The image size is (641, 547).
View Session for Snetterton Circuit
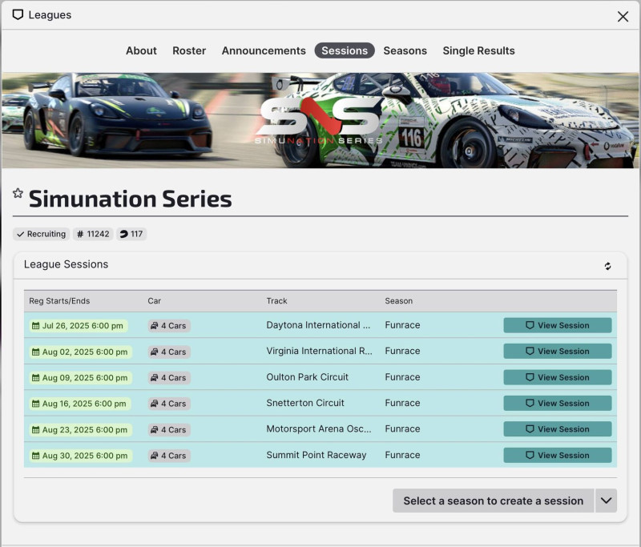557,403
